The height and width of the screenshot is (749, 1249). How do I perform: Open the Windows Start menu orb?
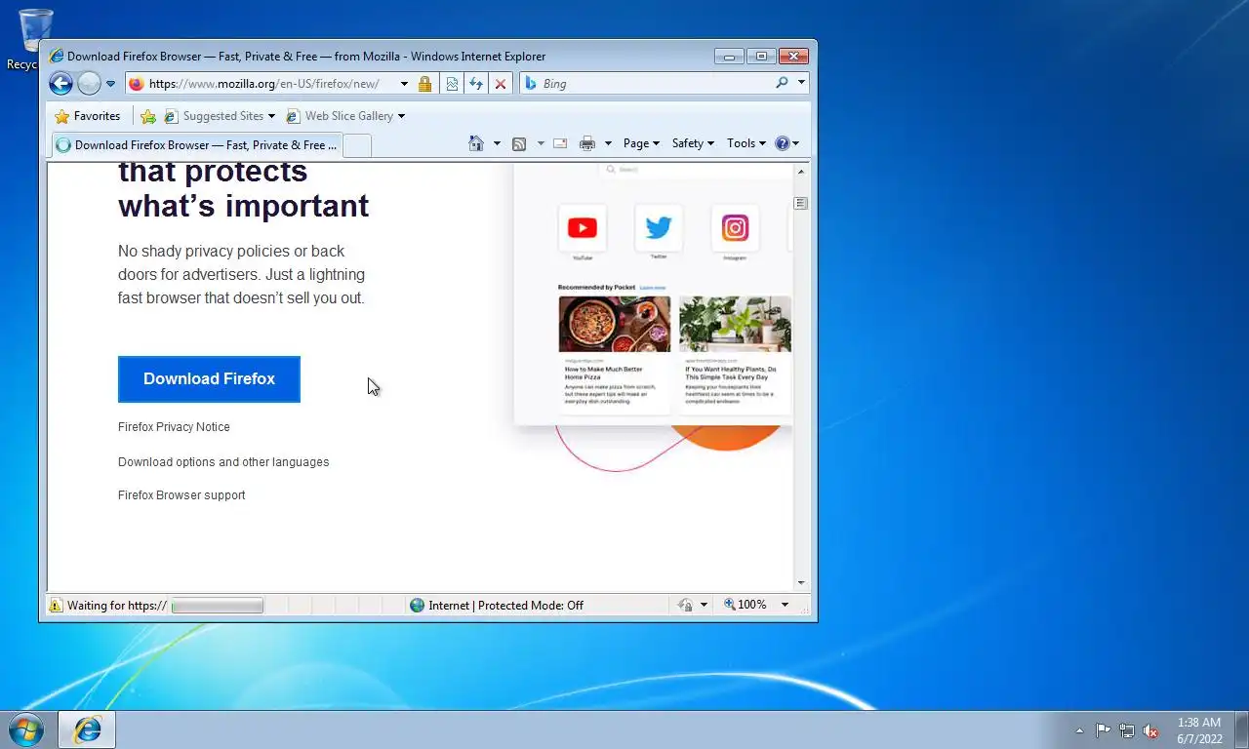pos(25,729)
